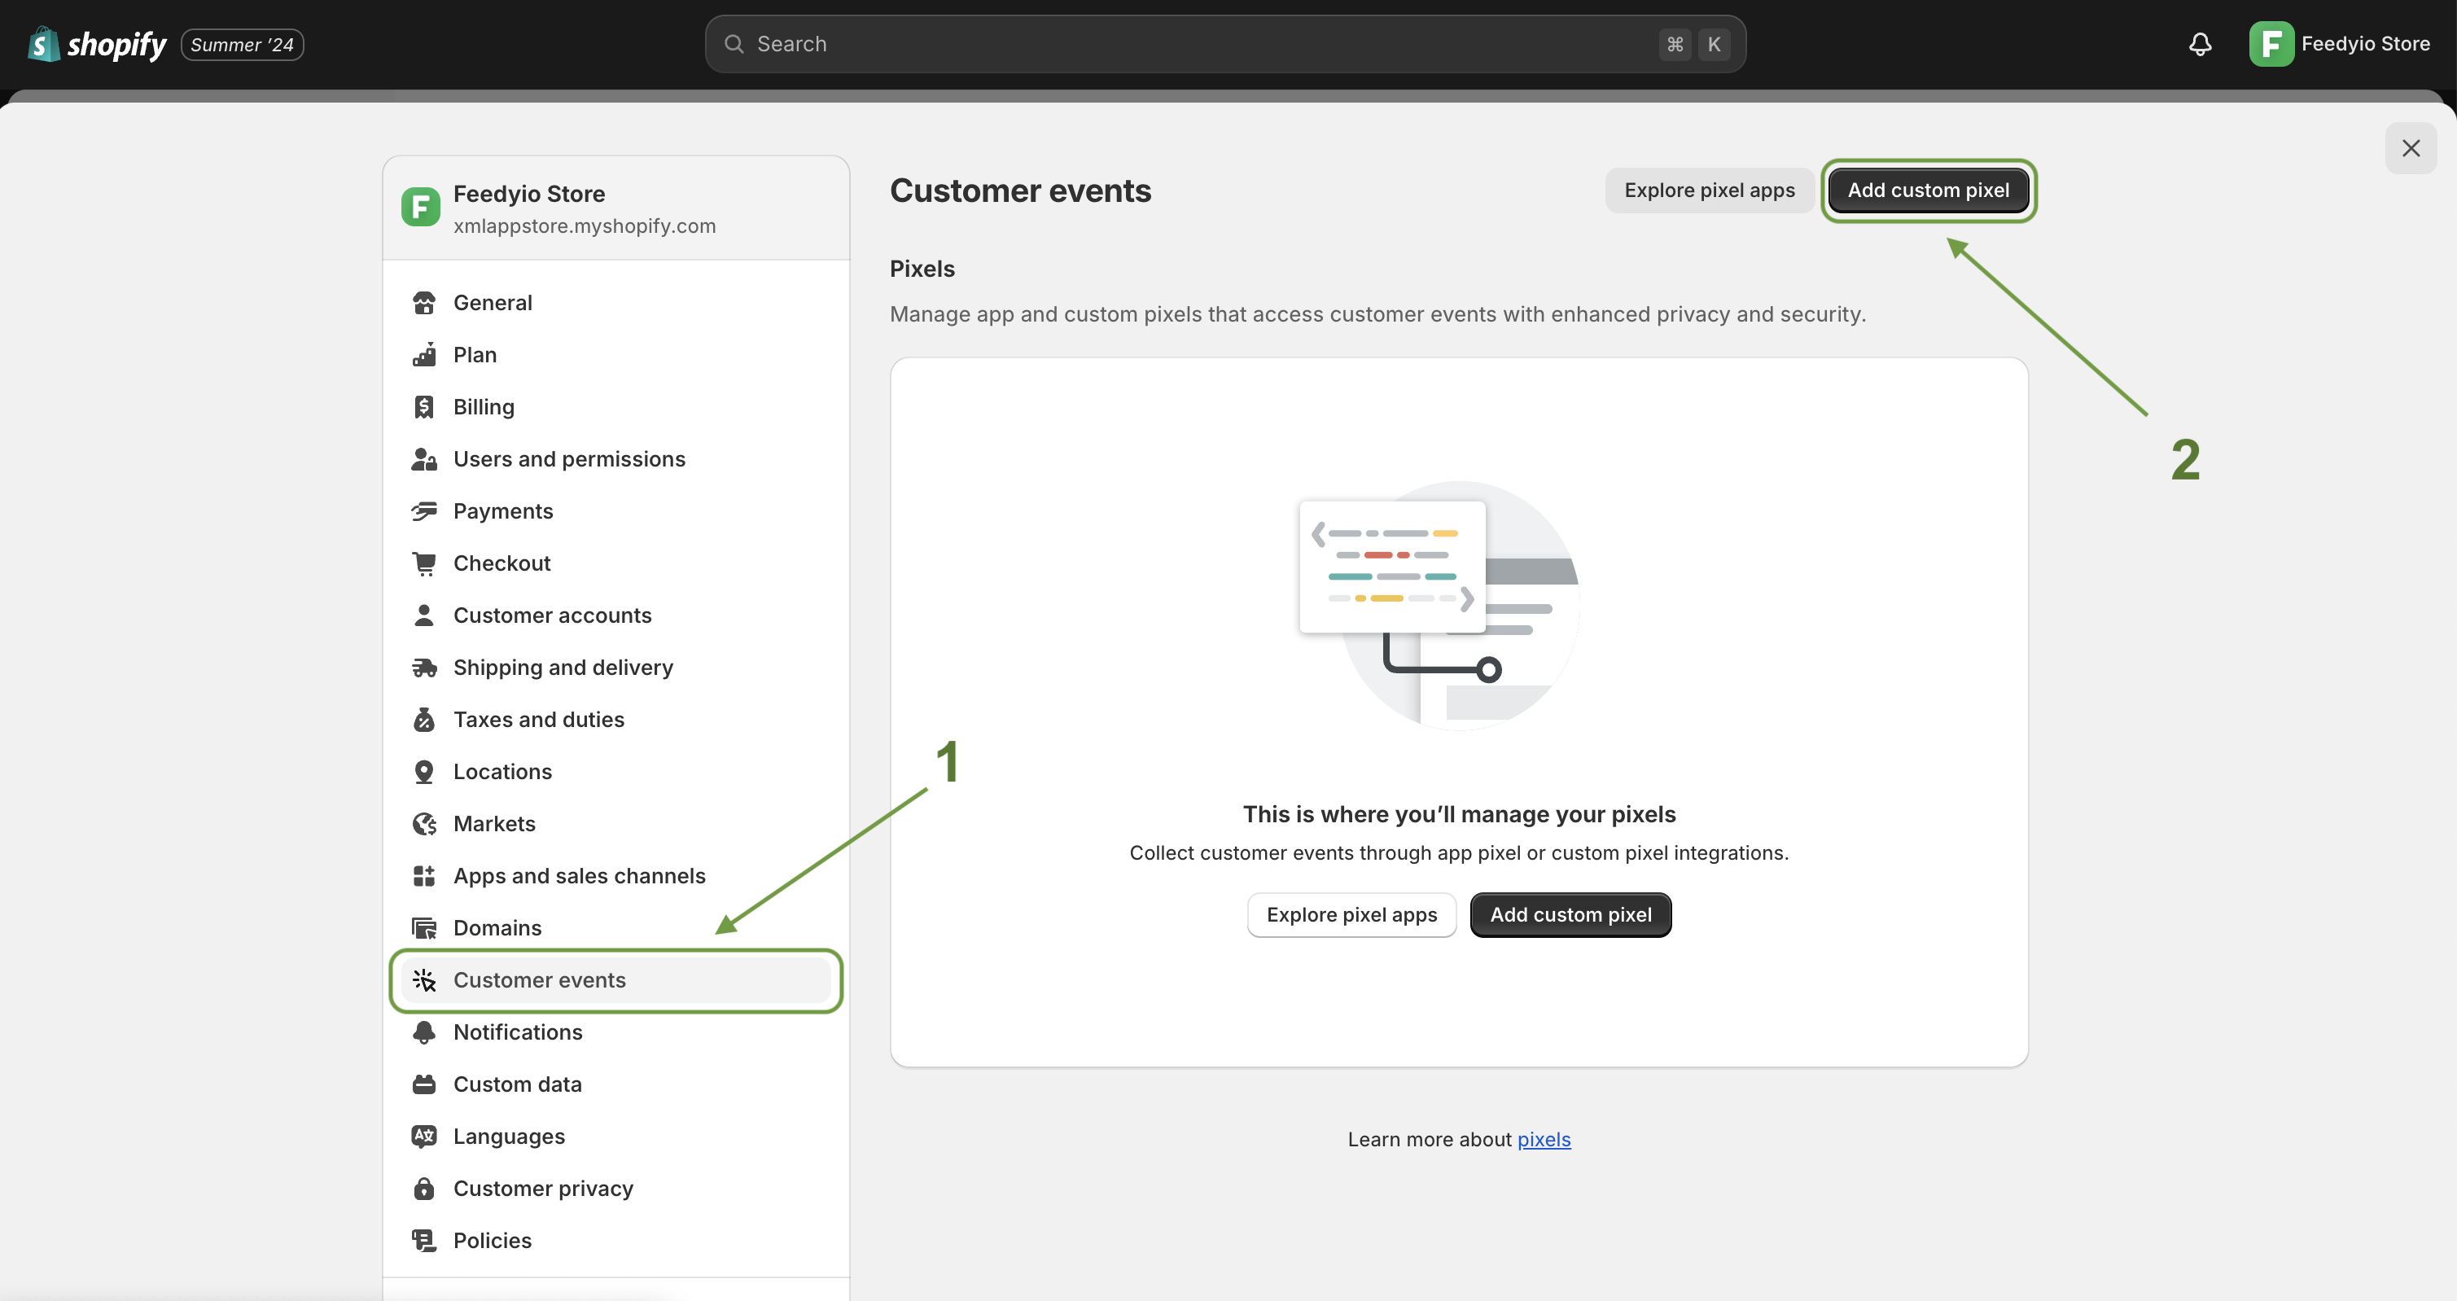Click xmlappstore.myshopify.com store URL

pyautogui.click(x=584, y=226)
